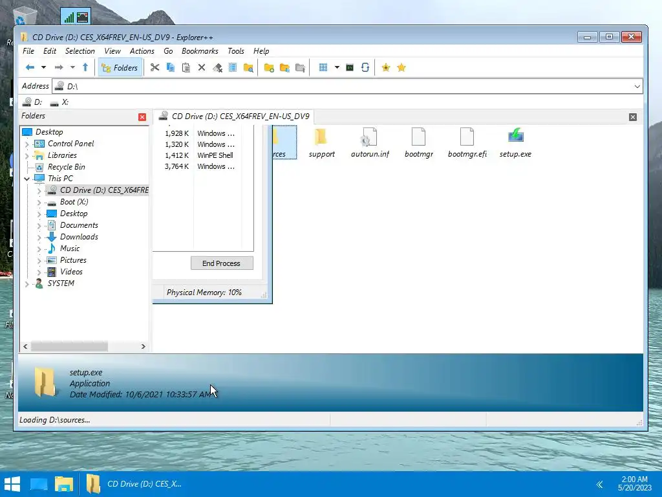Select the setup.exe file icon
Image resolution: width=662 pixels, height=497 pixels.
coord(515,143)
